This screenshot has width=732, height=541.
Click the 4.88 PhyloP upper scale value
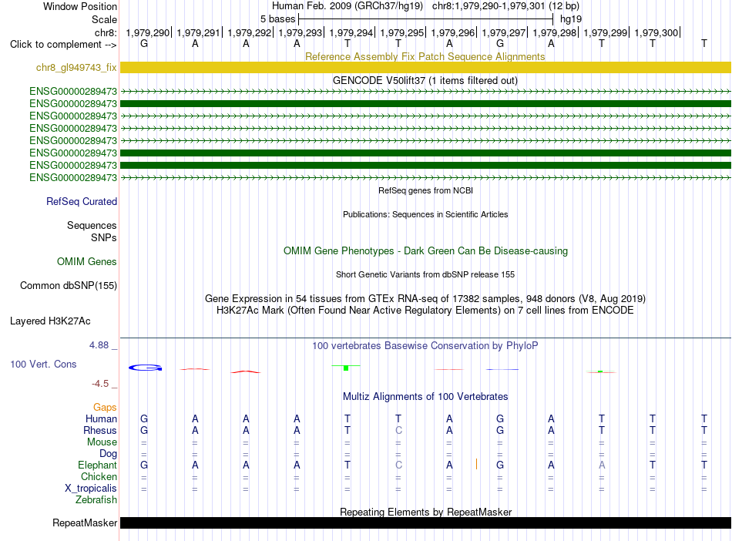pos(99,345)
